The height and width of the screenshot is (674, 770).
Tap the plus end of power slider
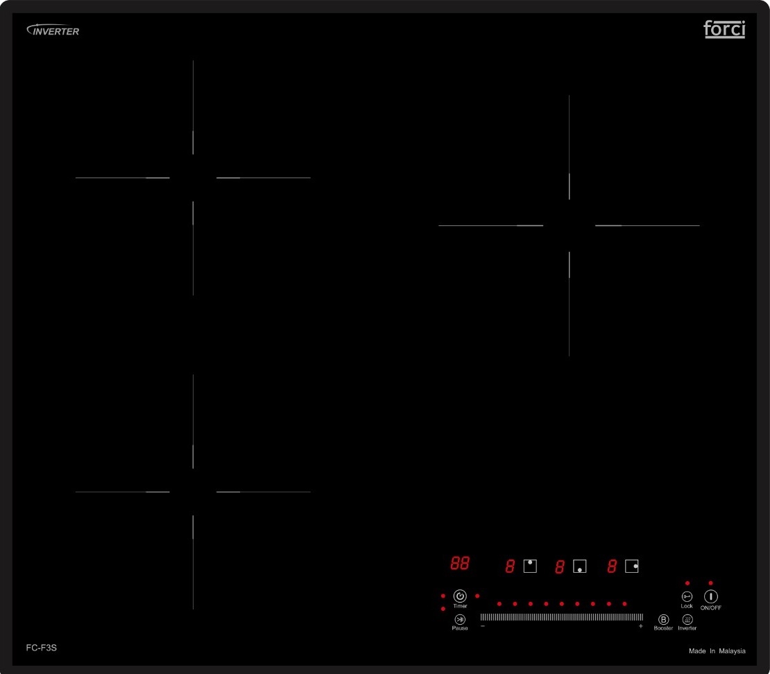coord(640,626)
